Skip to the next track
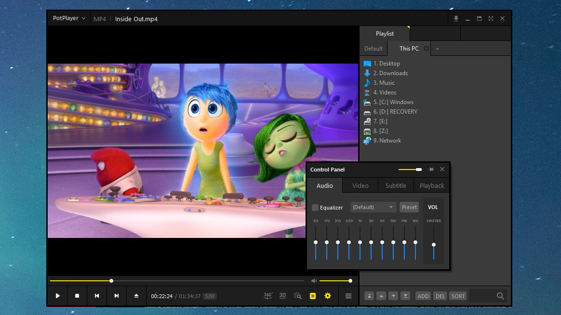The height and width of the screenshot is (315, 561). click(116, 296)
